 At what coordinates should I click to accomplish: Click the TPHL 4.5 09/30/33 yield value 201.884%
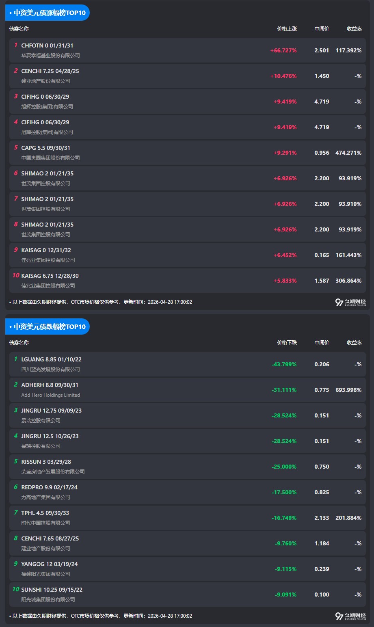[x=348, y=518]
